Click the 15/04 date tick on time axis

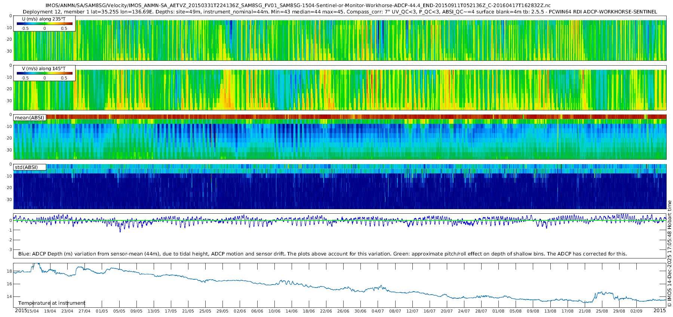tap(33, 311)
